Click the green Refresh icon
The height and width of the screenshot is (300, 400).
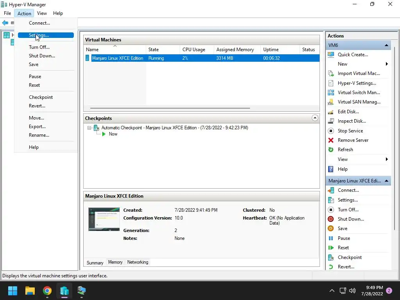pos(331,150)
